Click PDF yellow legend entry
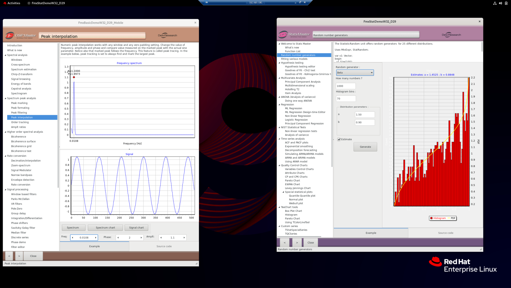The width and height of the screenshot is (511, 288). [452, 218]
